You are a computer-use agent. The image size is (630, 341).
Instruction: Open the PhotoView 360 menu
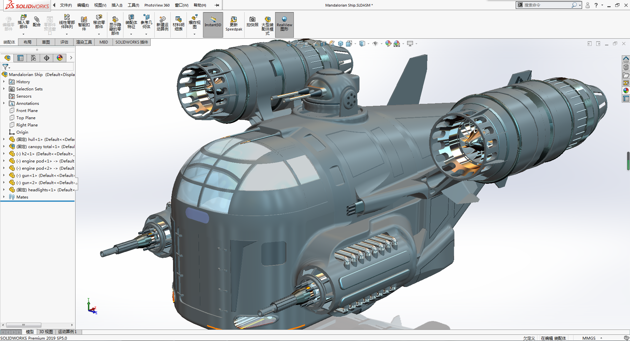point(157,5)
